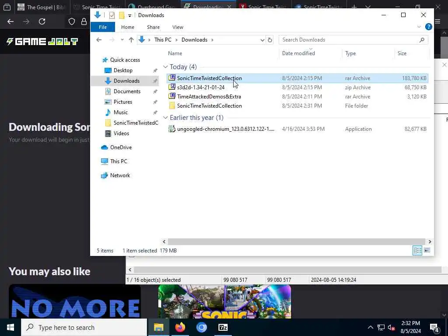Open Explorer Help question mark icon
This screenshot has height=336, width=448.
pyautogui.click(x=428, y=27)
